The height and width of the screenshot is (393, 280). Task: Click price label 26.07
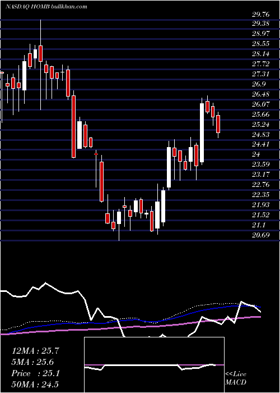260,104
